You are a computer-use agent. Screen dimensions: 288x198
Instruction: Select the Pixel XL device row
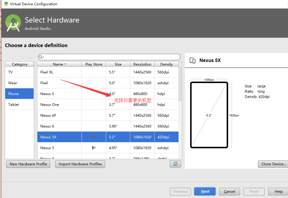tap(108, 72)
